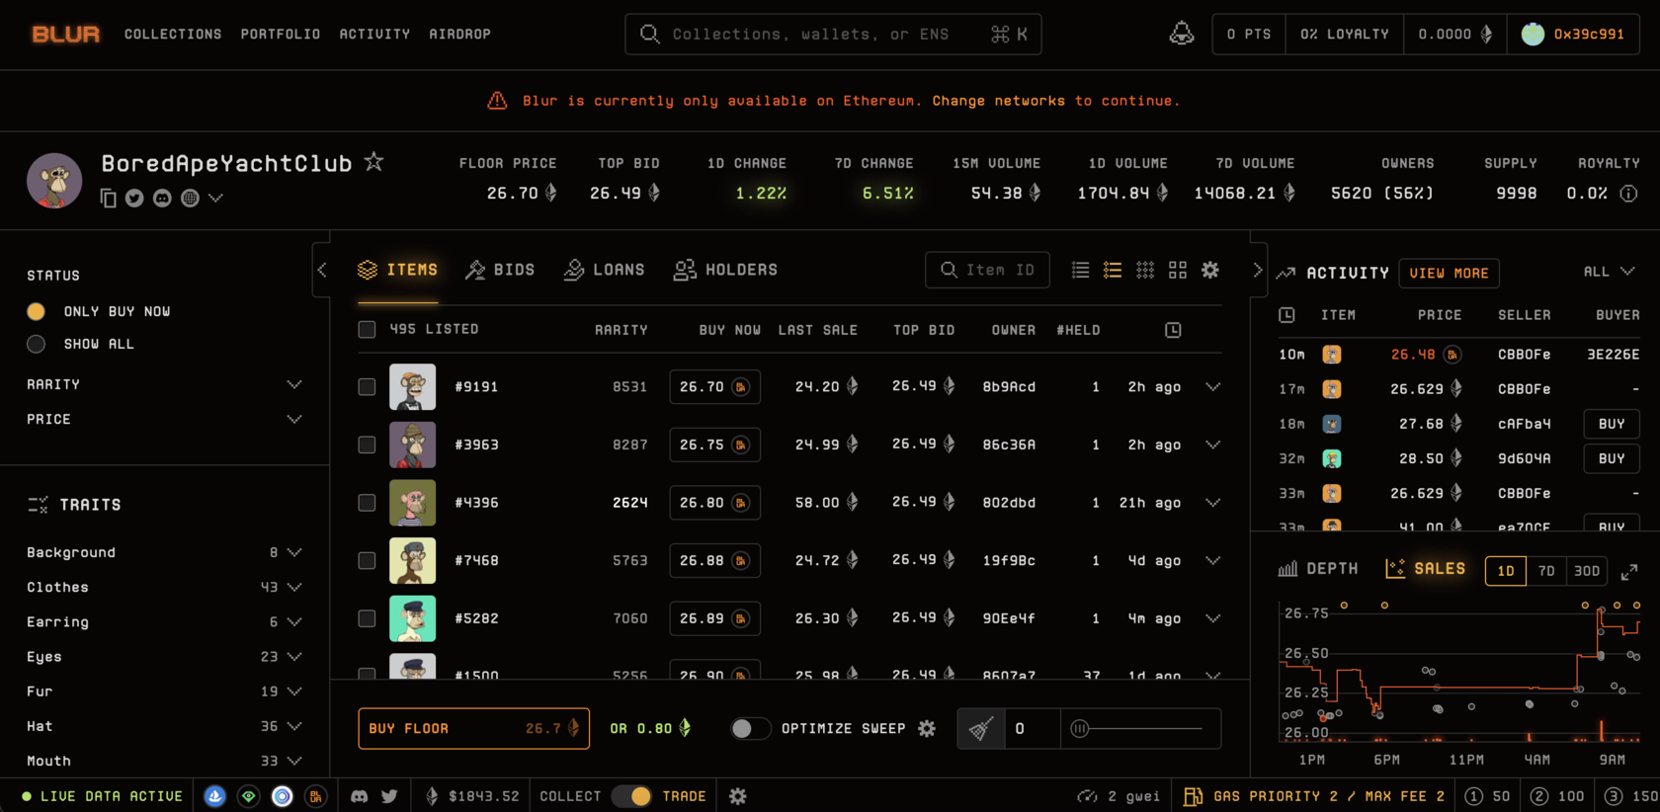Open footer settings gear icon
This screenshot has height=812, width=1660.
(x=738, y=796)
